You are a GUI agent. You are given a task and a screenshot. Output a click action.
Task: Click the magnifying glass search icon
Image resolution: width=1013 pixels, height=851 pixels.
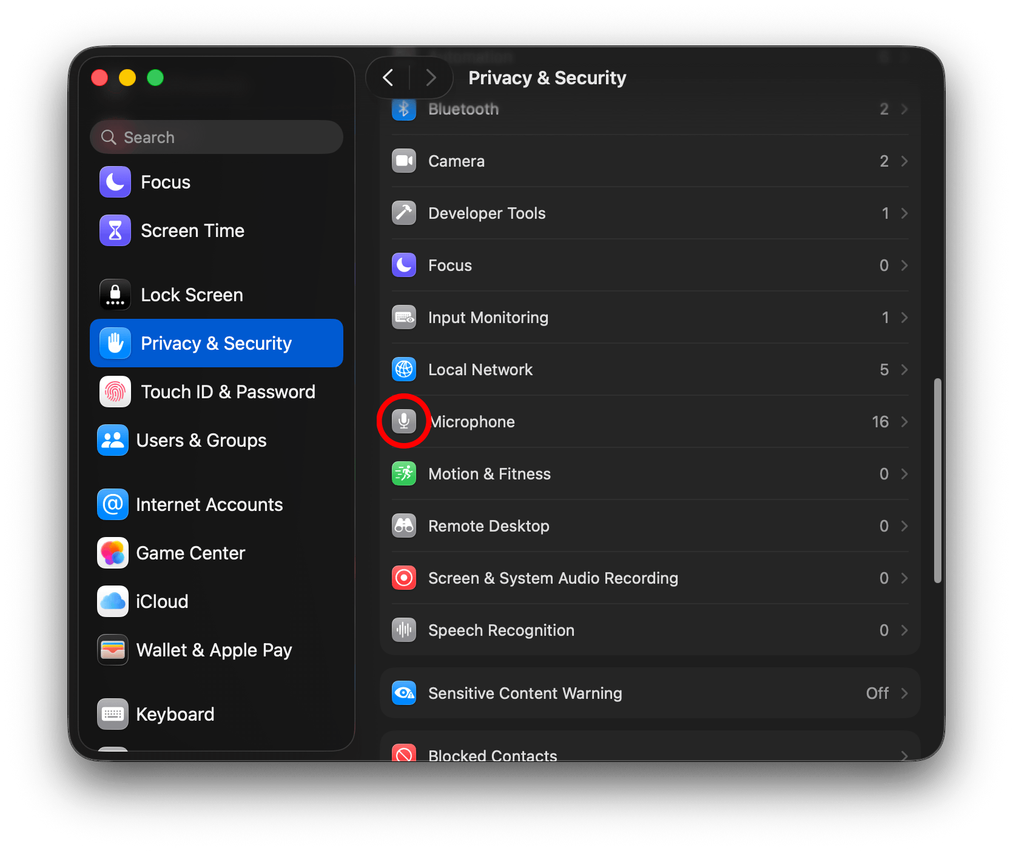click(109, 138)
